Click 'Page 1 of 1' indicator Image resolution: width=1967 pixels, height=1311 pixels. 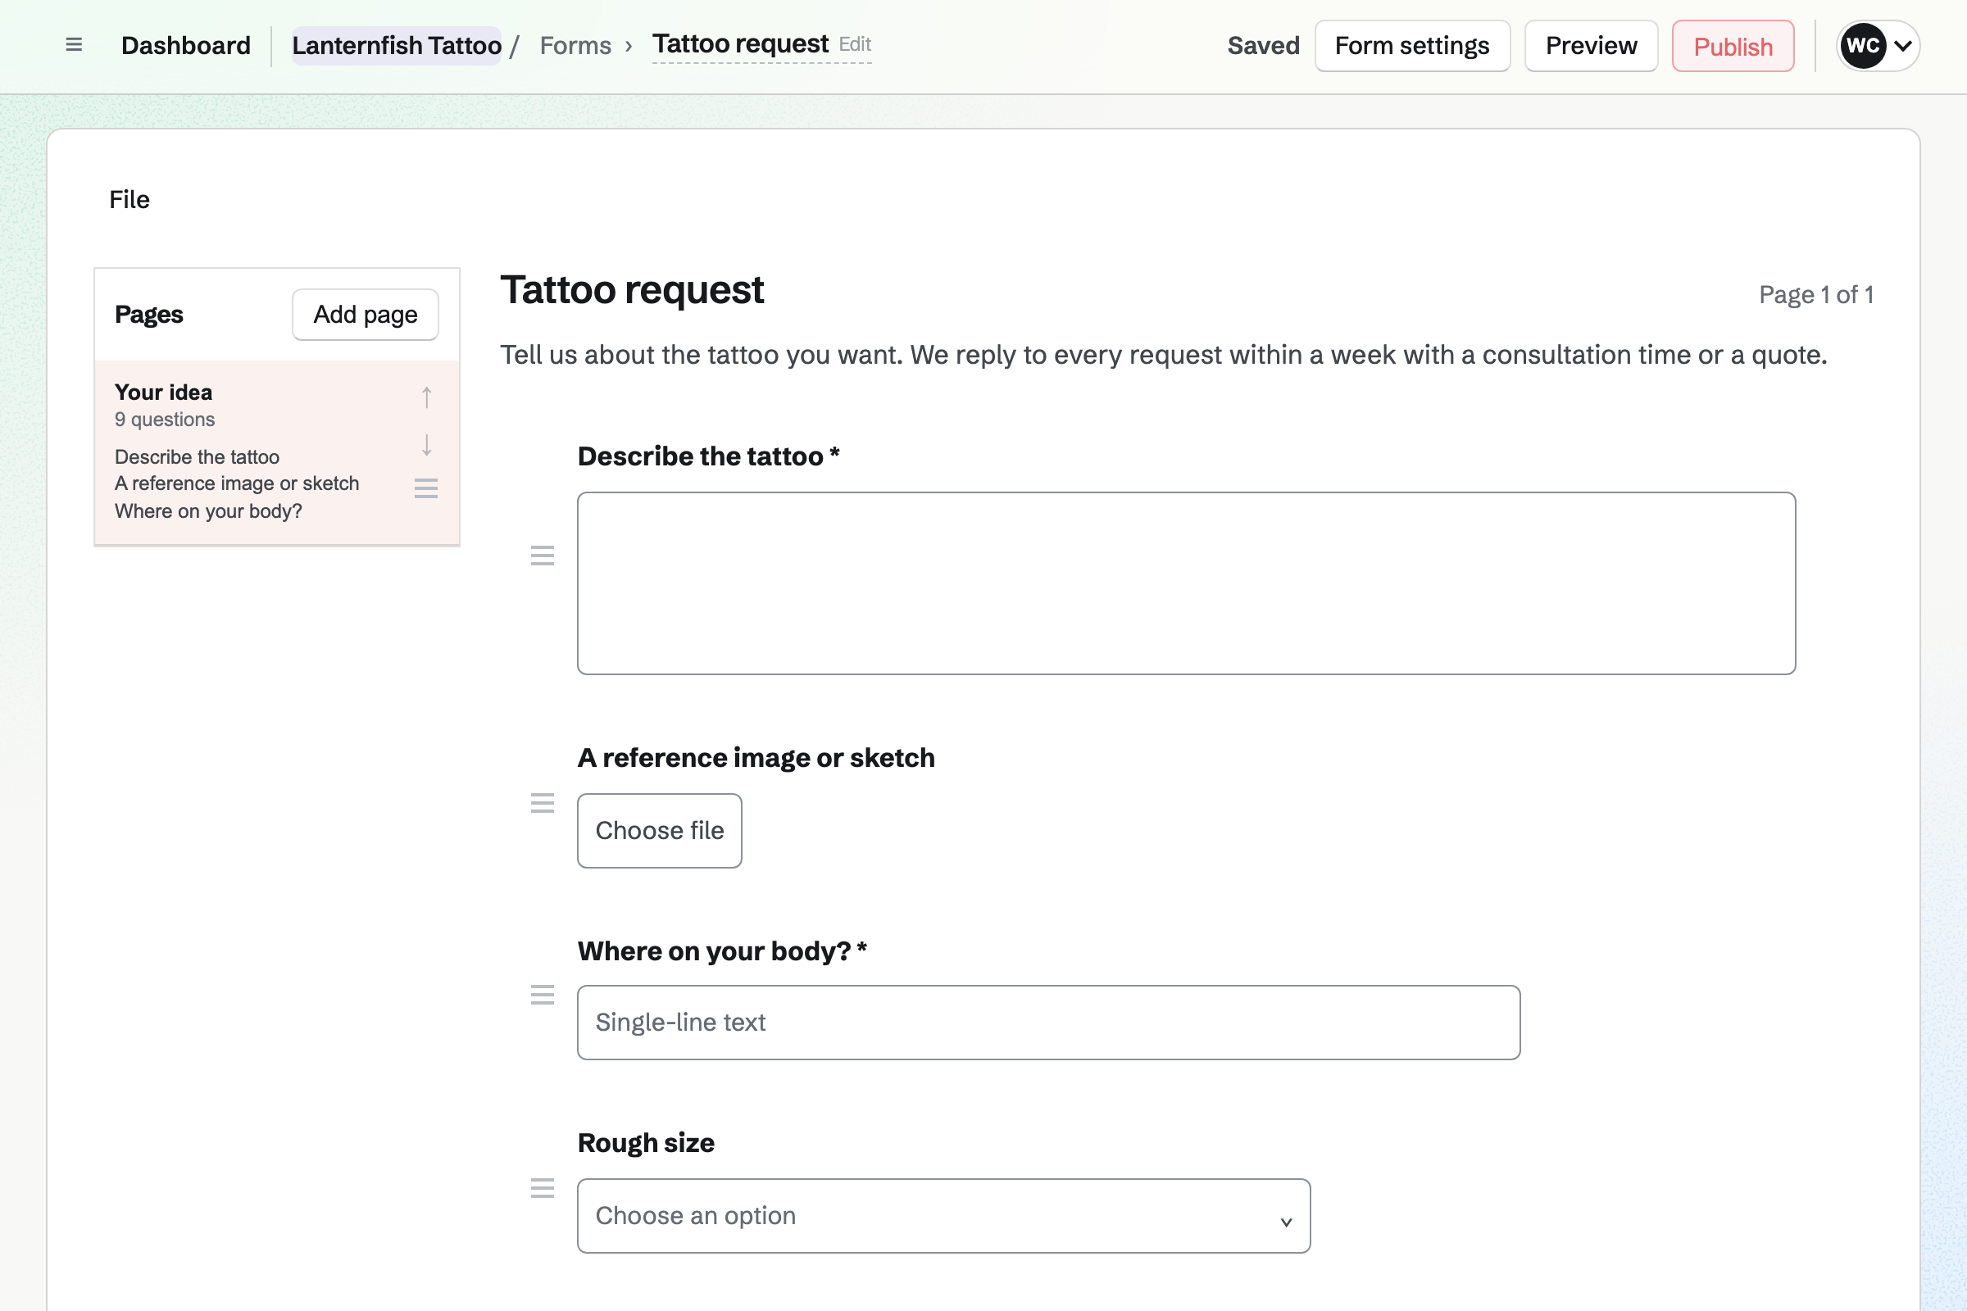coord(1815,294)
